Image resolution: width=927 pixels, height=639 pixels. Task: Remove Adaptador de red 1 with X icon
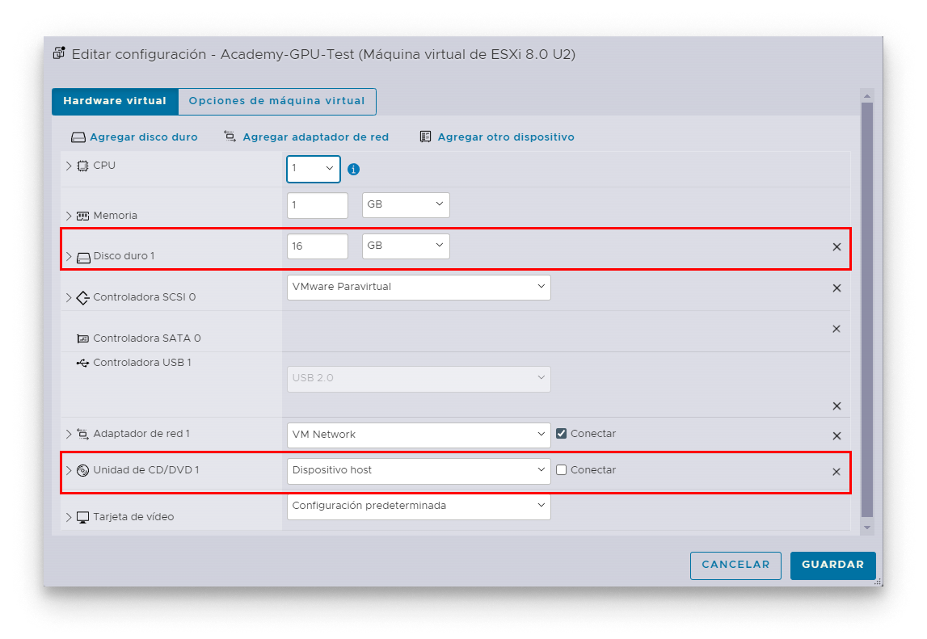click(x=836, y=436)
